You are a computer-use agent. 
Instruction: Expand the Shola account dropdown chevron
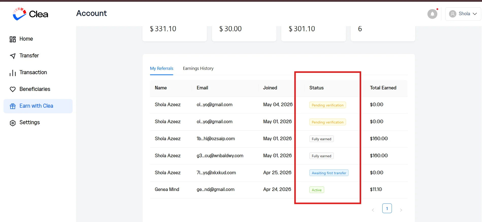(475, 14)
